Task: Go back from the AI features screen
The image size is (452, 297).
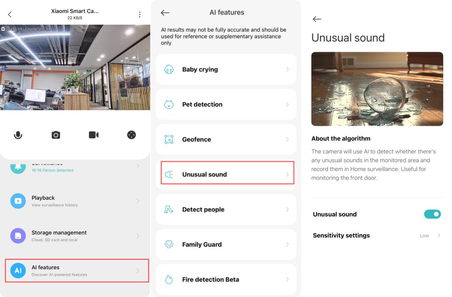Action: pos(165,12)
